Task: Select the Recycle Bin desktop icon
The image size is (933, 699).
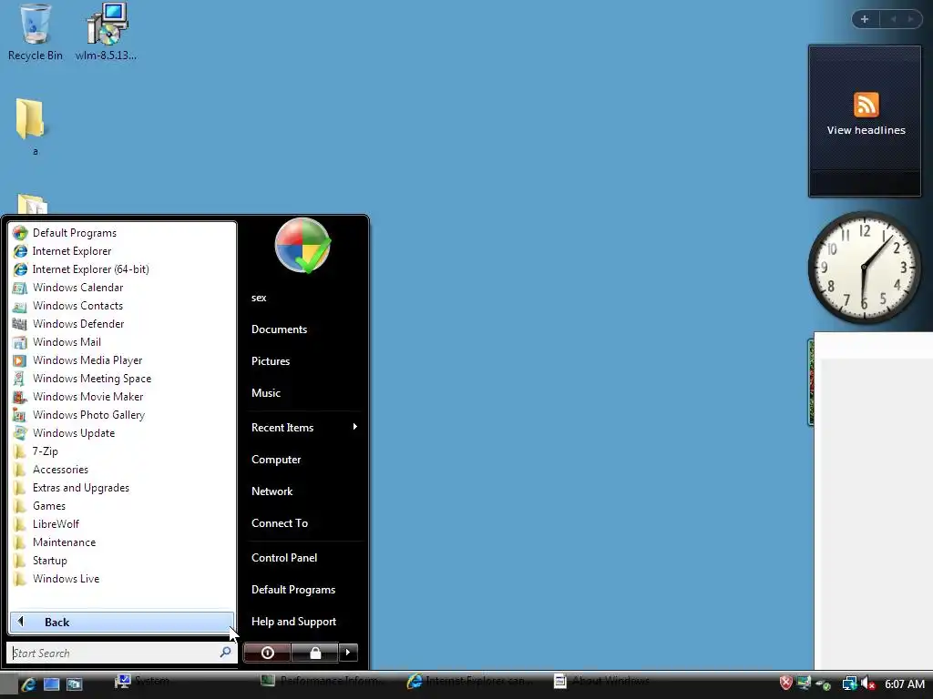Action: point(36,33)
